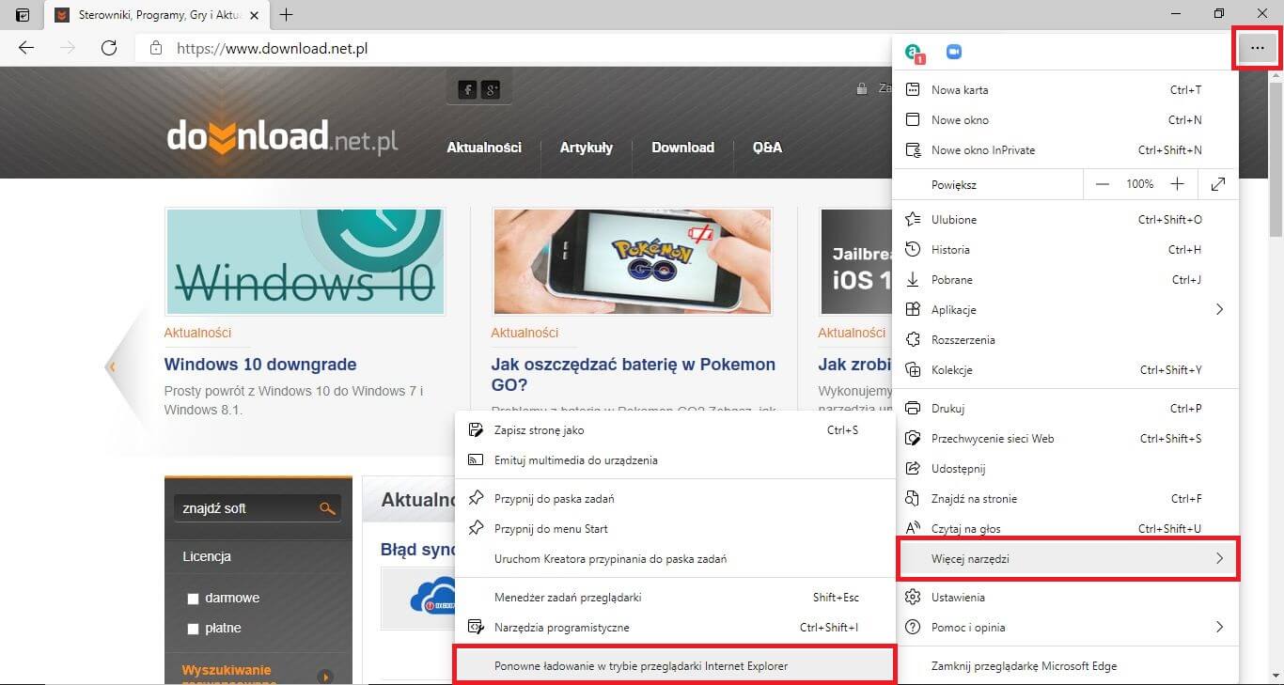This screenshot has width=1284, height=685.
Task: Select Zapisz stronę jako
Action: (673, 430)
